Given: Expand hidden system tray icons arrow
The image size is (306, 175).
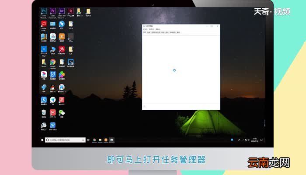Looking at the screenshot, I should click(243, 140).
